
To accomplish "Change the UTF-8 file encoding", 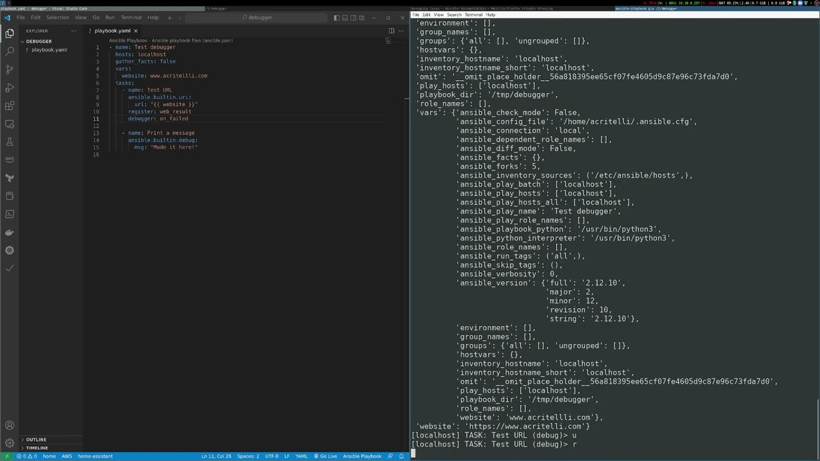I will click(272, 457).
